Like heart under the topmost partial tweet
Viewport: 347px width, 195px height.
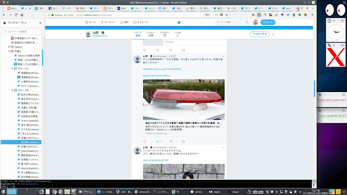click(x=171, y=50)
